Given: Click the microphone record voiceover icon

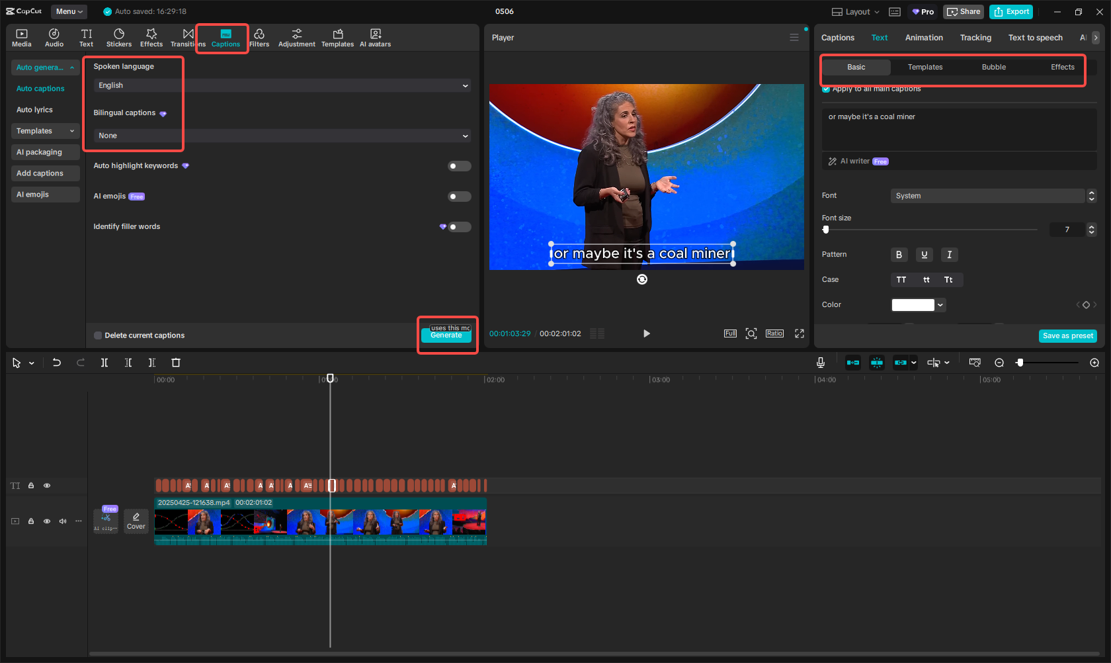Looking at the screenshot, I should (820, 363).
